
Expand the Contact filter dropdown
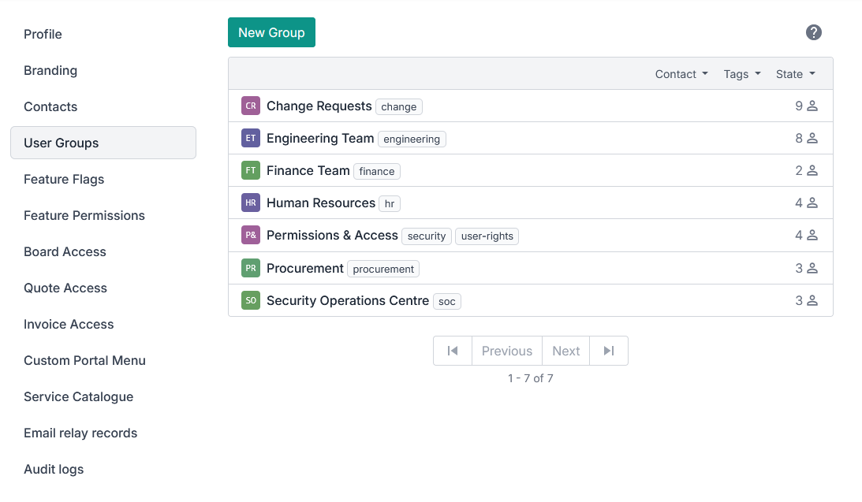tap(681, 74)
